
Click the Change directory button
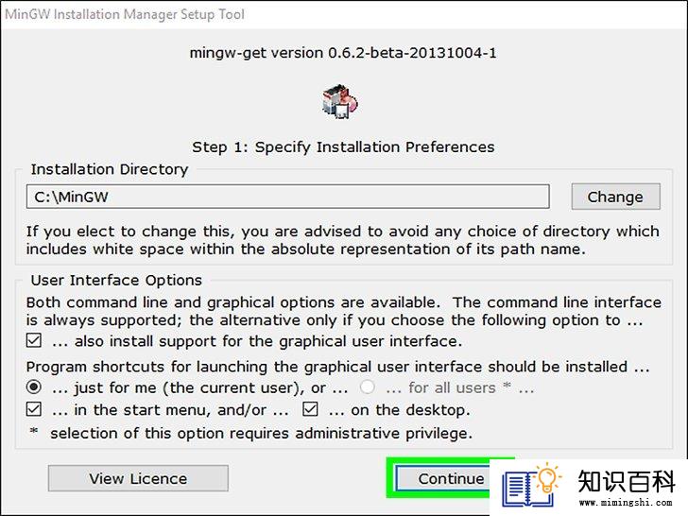coord(615,197)
